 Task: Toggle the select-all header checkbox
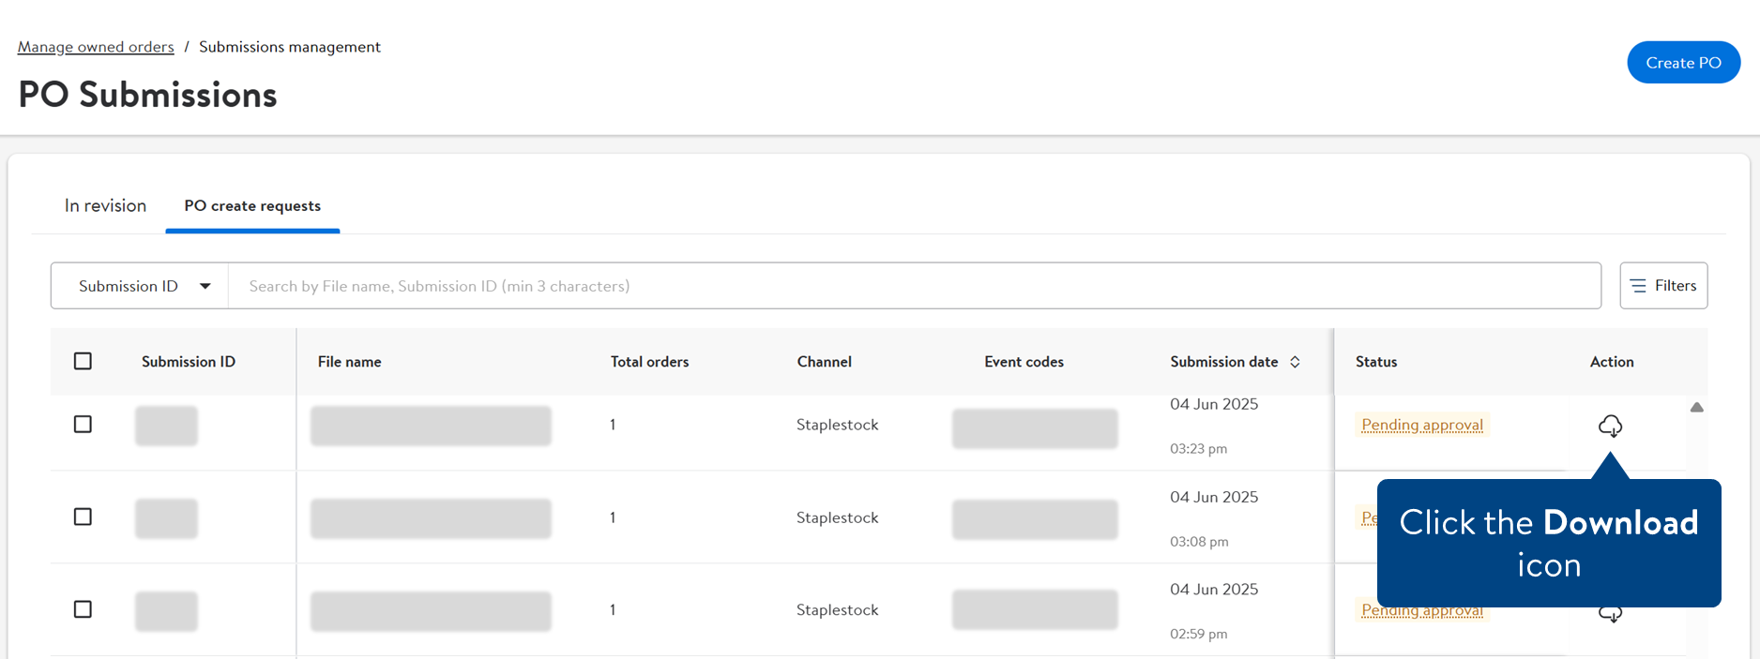pos(83,361)
